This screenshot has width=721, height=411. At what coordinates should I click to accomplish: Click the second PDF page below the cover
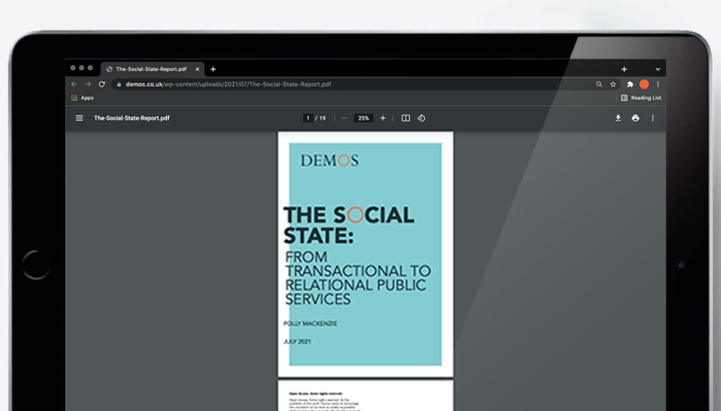click(x=366, y=396)
